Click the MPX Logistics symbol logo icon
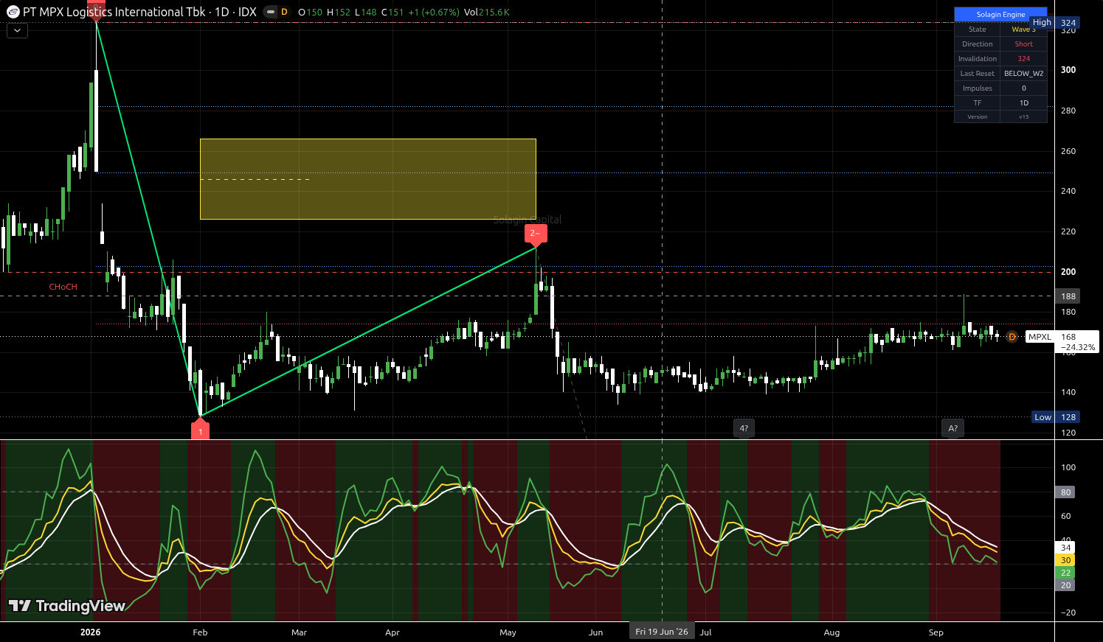The height and width of the screenshot is (642, 1103). point(13,12)
